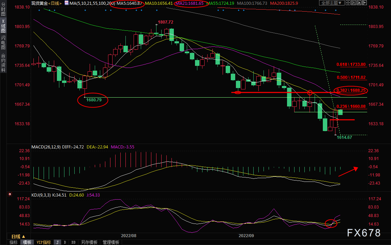Open 合约资料 side tab
The height and width of the screenshot is (245, 391).
(x=3, y=62)
